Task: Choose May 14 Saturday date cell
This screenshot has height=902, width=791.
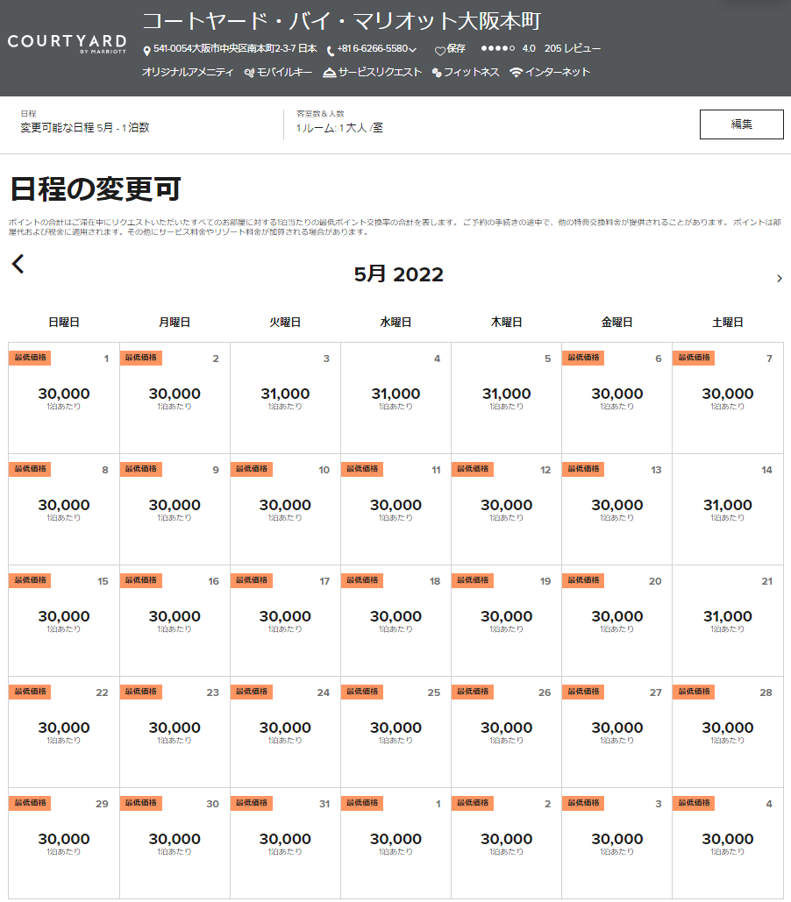Action: 727,509
